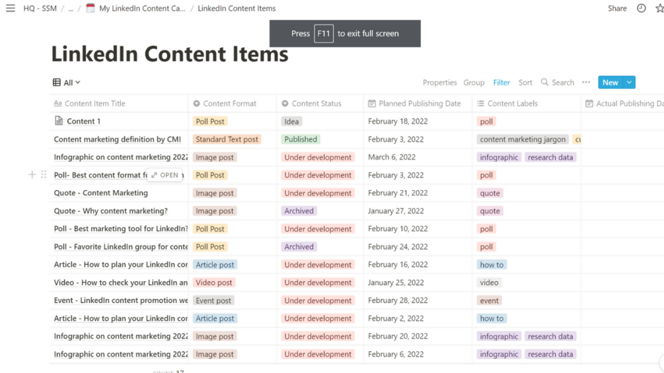
Task: Open the Properties settings
Action: (x=439, y=83)
